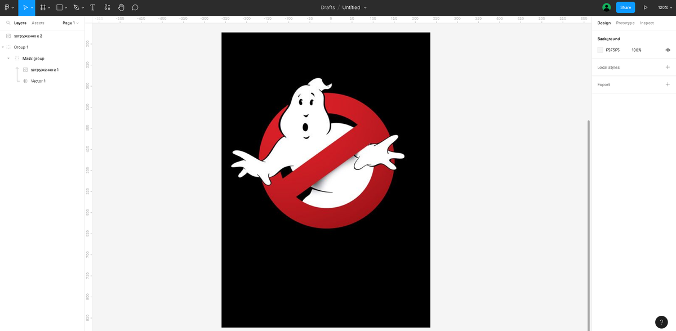The width and height of the screenshot is (676, 331).
Task: Switch to the Design tab
Action: pos(604,23)
